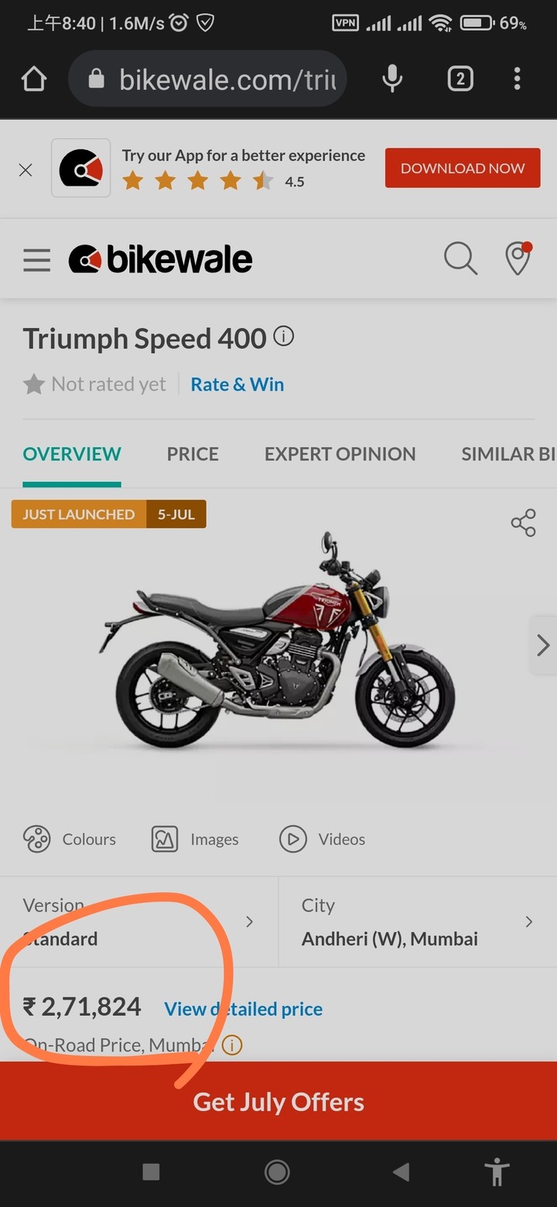This screenshot has height=1207, width=557.
Task: Activate voice search microphone icon
Action: tap(392, 79)
